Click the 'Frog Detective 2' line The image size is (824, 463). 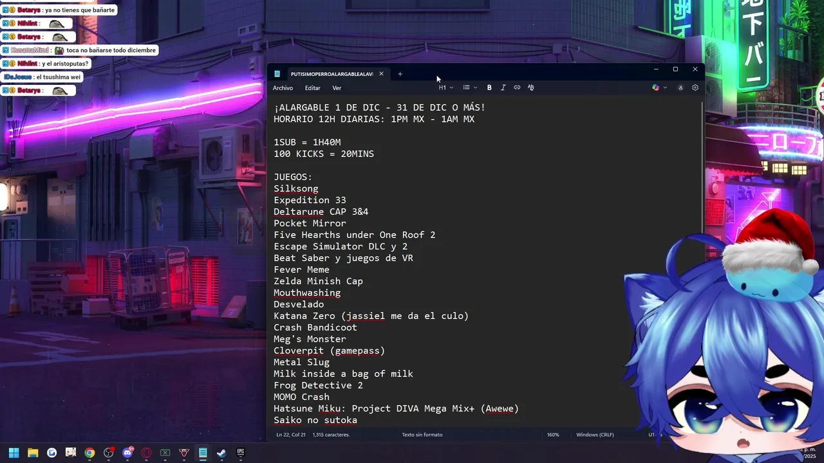[318, 385]
